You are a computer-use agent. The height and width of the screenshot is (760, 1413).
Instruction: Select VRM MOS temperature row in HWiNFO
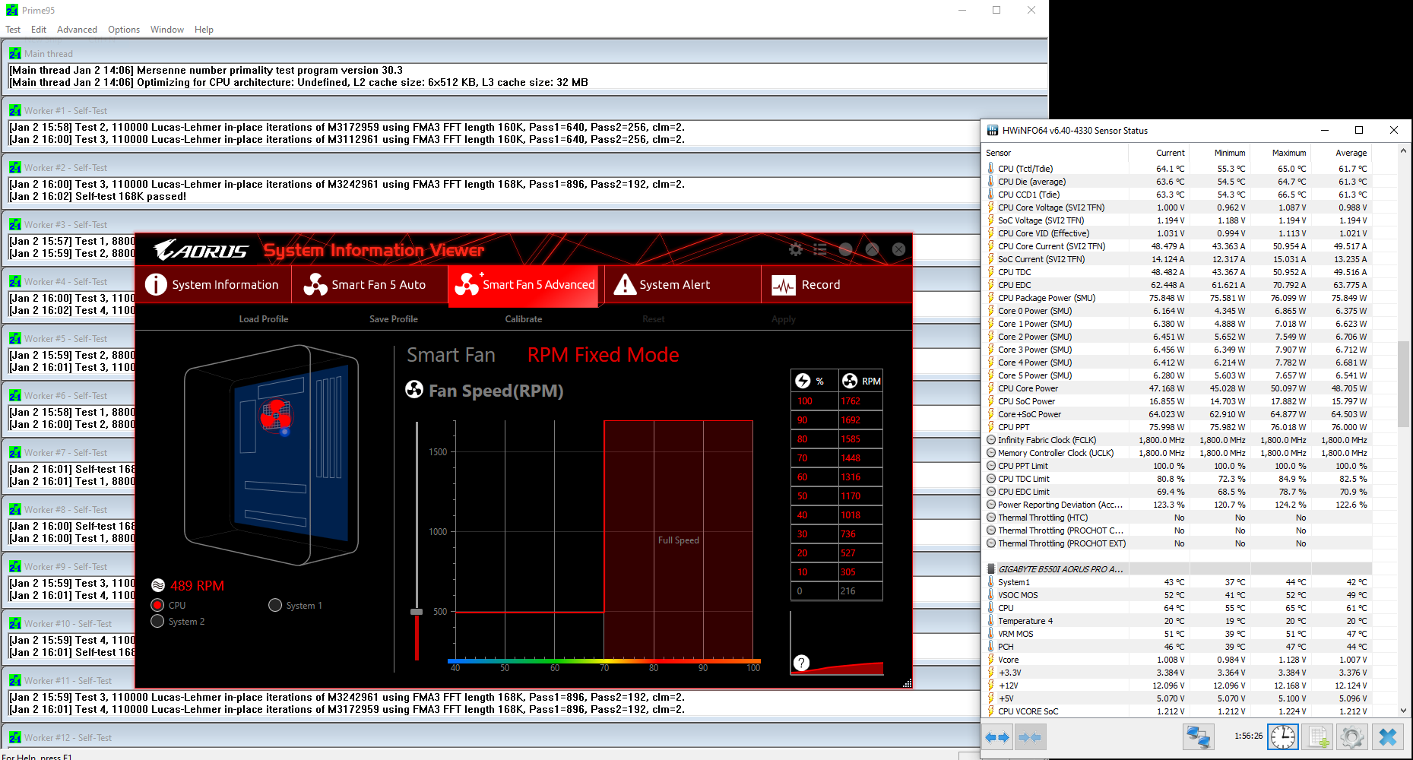[x=1178, y=634]
